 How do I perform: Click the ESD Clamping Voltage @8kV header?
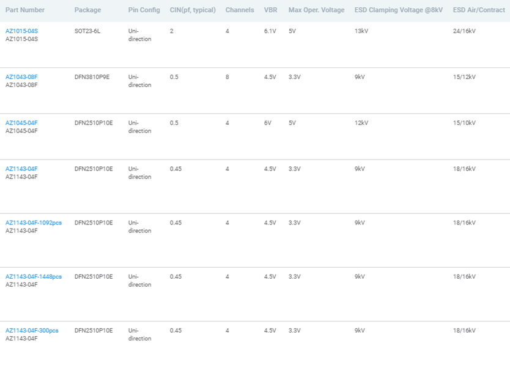[399, 10]
